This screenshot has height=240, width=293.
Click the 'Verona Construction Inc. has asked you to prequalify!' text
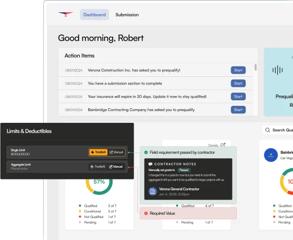tap(134, 70)
